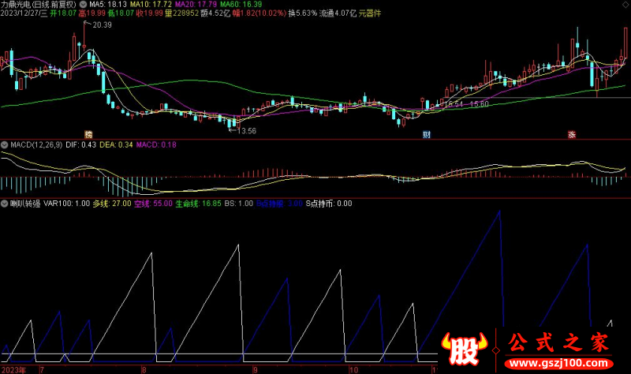
Task: Click the DEA: 0.34 value
Action: click(x=116, y=144)
